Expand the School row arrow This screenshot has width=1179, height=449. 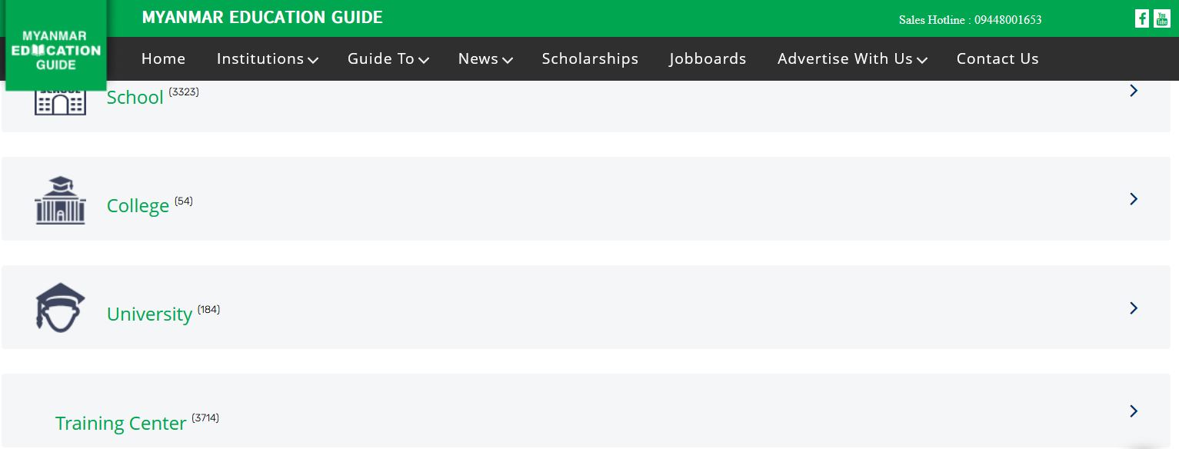[x=1133, y=91]
